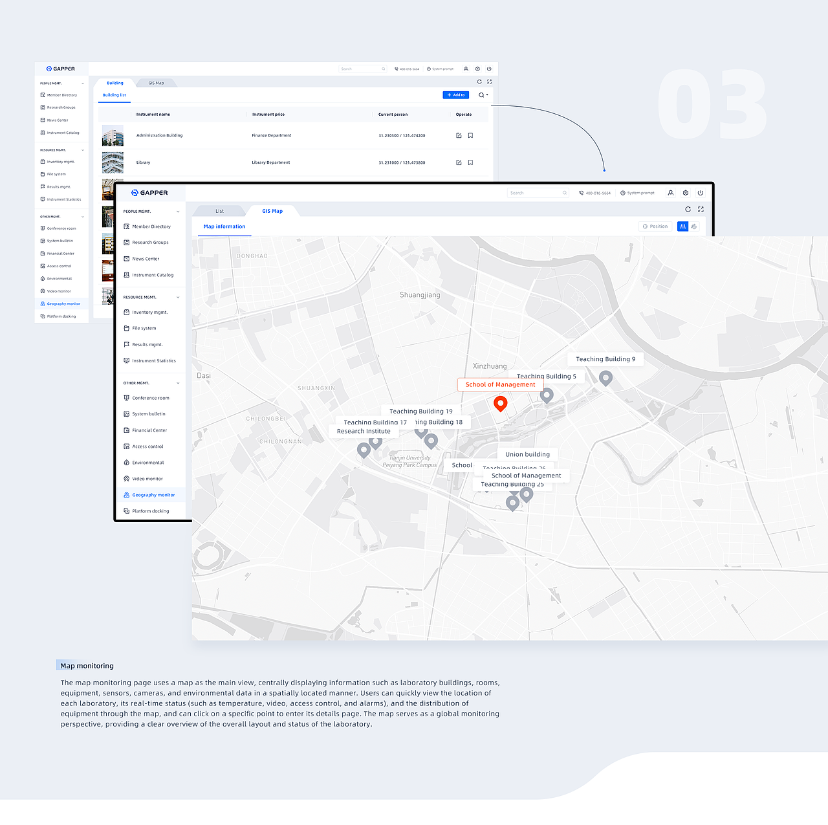Click user profile icon in back window
Screen dimensions: 828x825
[x=466, y=69]
